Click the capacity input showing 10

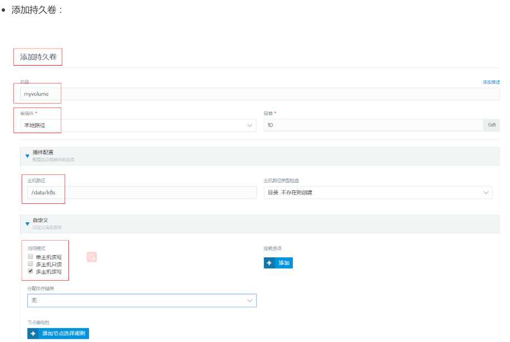(x=374, y=125)
